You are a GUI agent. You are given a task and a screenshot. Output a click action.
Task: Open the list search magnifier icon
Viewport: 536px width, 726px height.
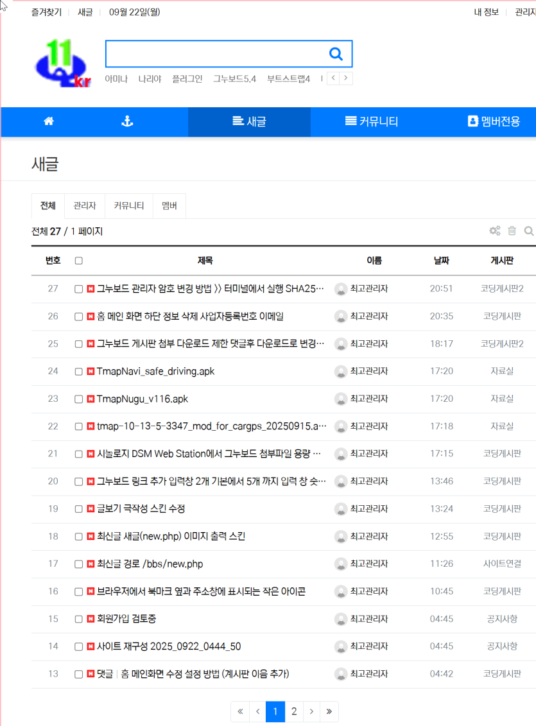pyautogui.click(x=528, y=230)
